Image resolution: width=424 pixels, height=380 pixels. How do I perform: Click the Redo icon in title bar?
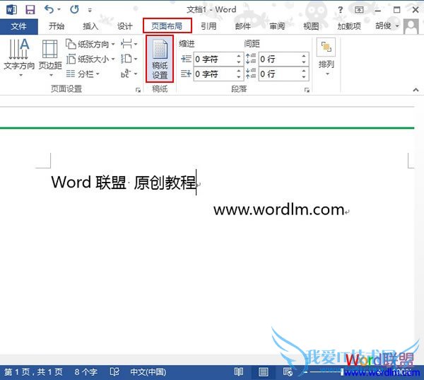coord(74,9)
